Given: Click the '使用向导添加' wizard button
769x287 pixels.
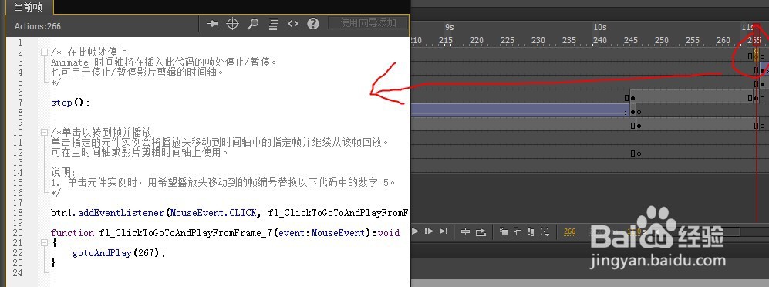Looking at the screenshot, I should 369,22.
